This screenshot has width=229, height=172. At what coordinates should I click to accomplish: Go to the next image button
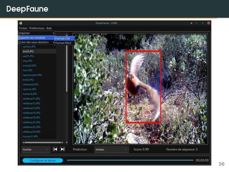[63, 149]
